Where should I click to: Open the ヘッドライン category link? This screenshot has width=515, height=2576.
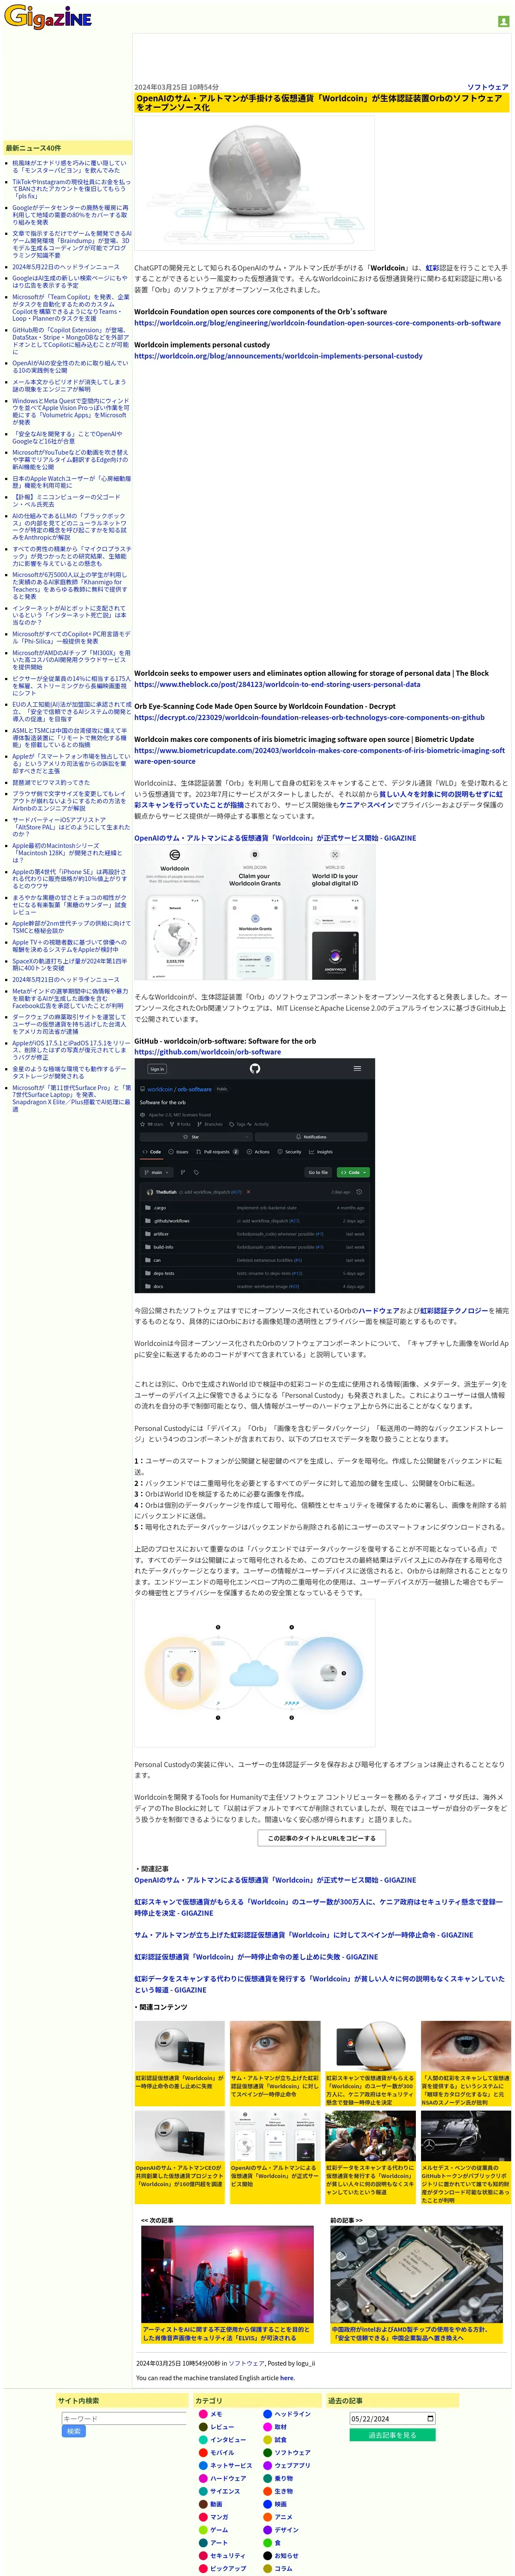coord(293,2415)
